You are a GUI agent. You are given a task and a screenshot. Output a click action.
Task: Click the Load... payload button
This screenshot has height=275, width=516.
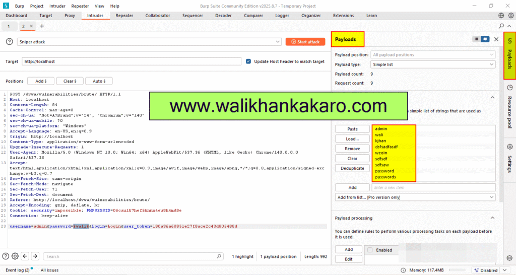point(352,139)
